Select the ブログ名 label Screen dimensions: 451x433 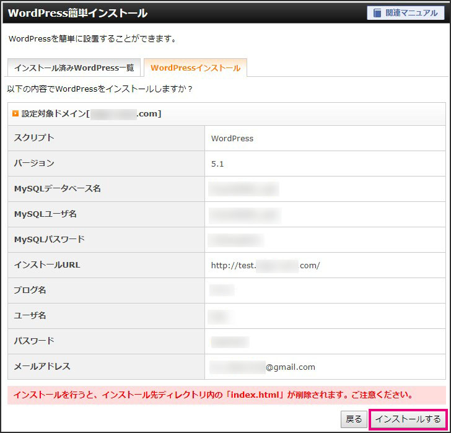pos(30,290)
